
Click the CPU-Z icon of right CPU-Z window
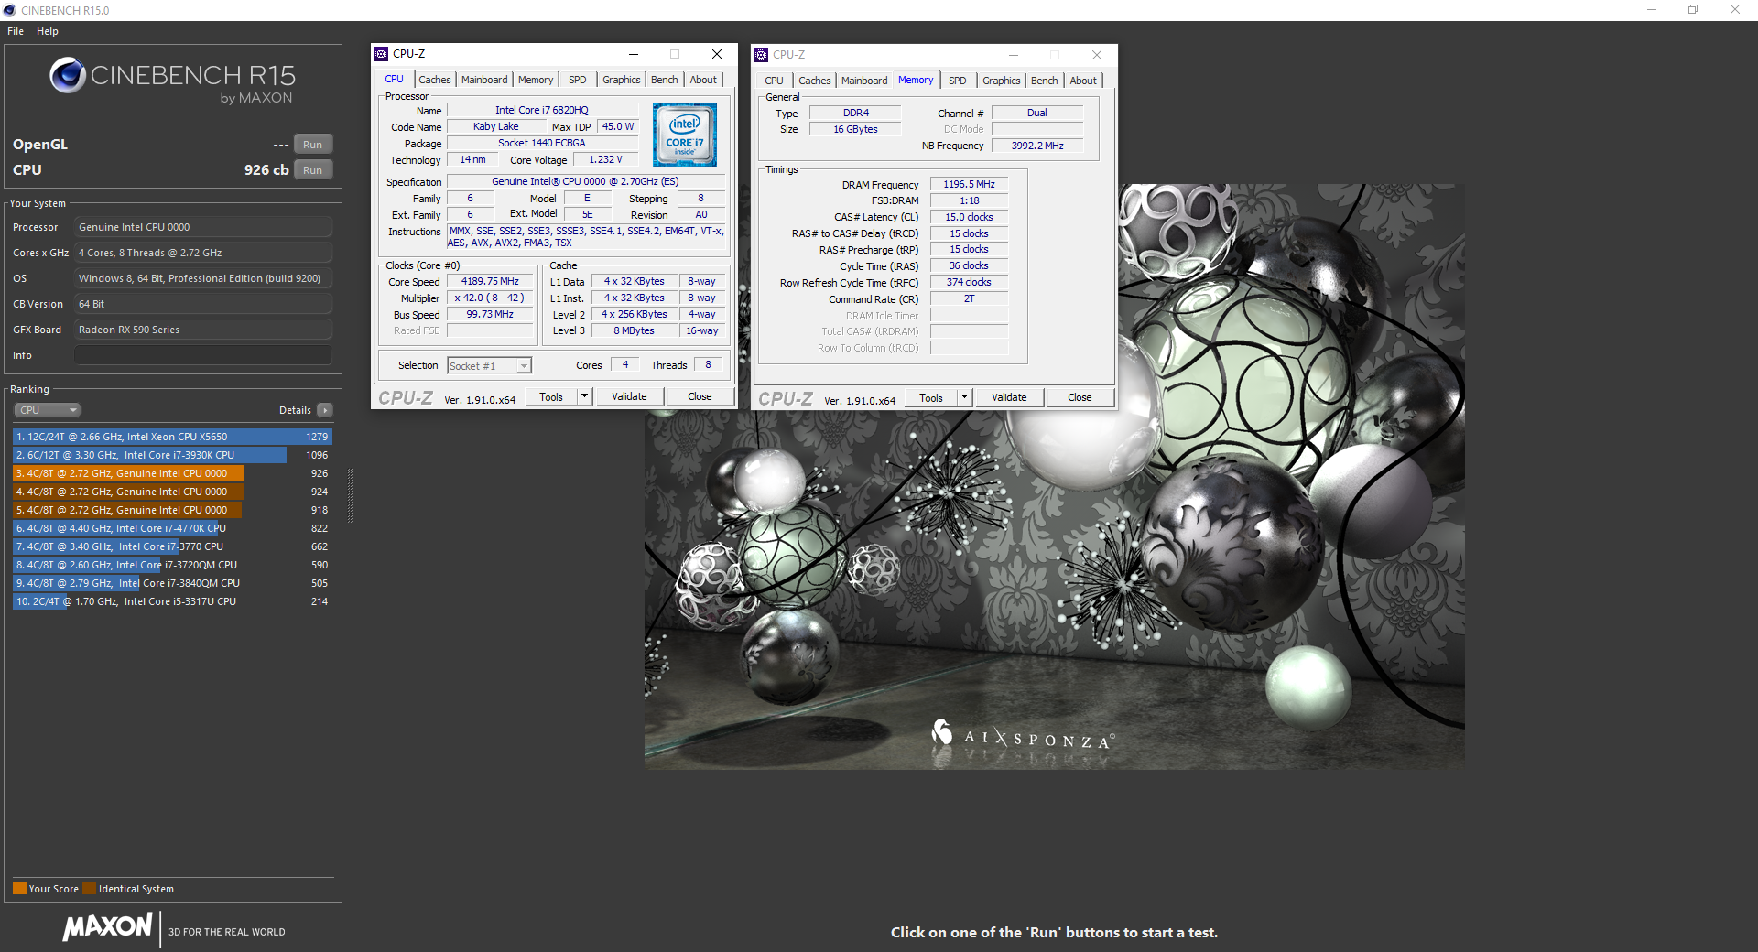click(x=761, y=55)
